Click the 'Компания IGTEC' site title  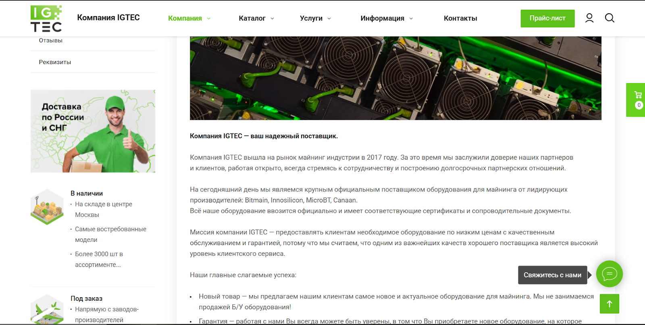pos(108,18)
